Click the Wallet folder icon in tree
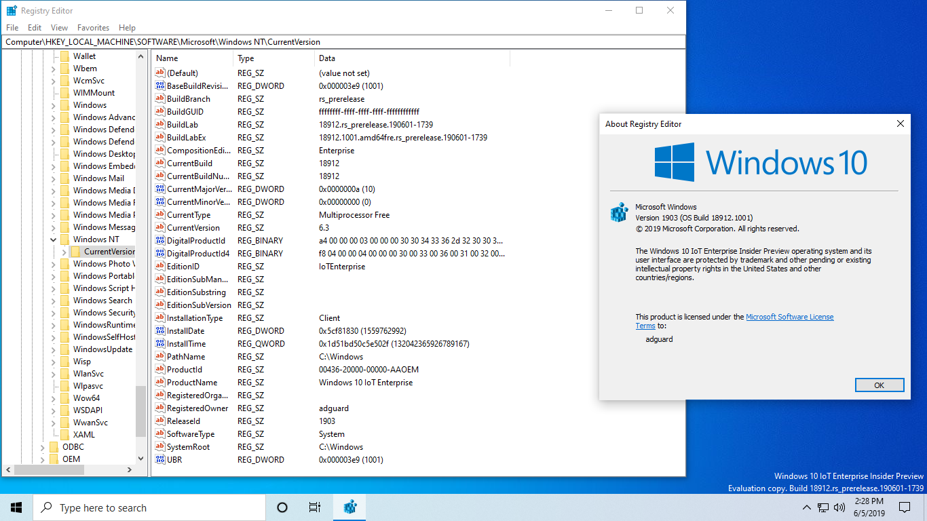927x521 pixels. tap(64, 56)
